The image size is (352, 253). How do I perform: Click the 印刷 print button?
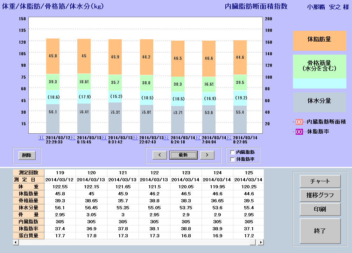click(x=320, y=209)
